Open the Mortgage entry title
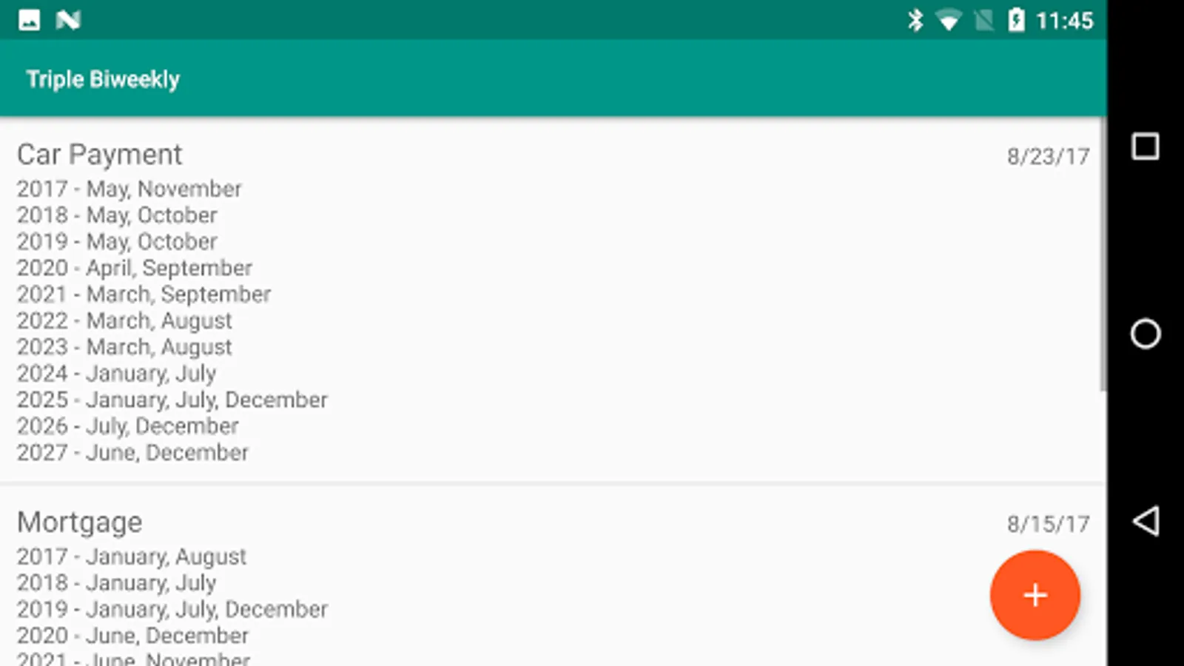Image resolution: width=1184 pixels, height=666 pixels. [79, 522]
